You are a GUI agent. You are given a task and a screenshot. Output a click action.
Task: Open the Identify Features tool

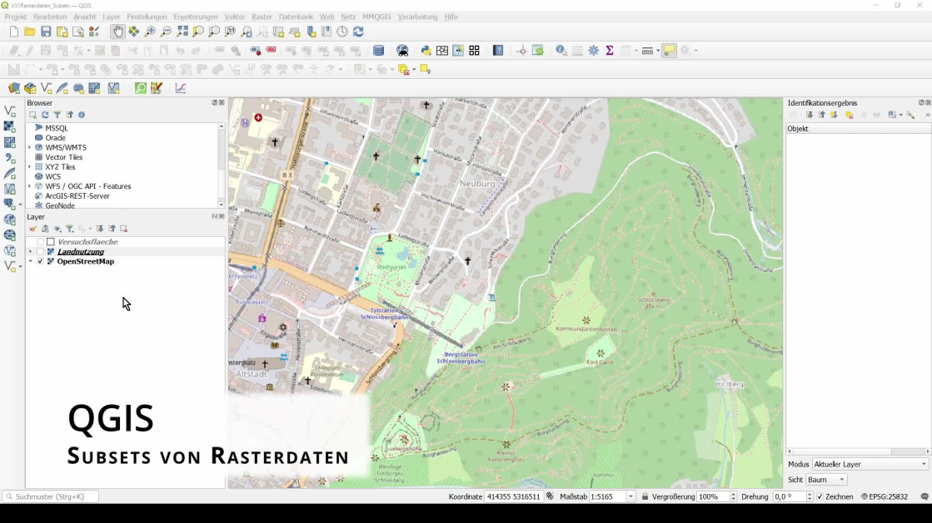coord(561,51)
